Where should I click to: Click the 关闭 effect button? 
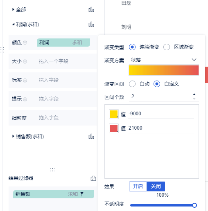click(156, 186)
